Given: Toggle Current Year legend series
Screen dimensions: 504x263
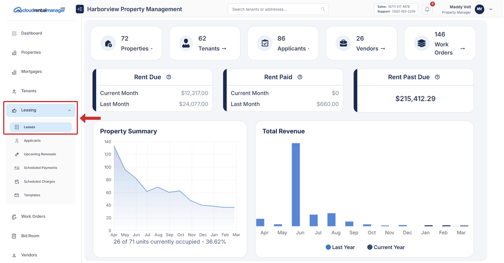Looking at the screenshot, I should point(386,247).
